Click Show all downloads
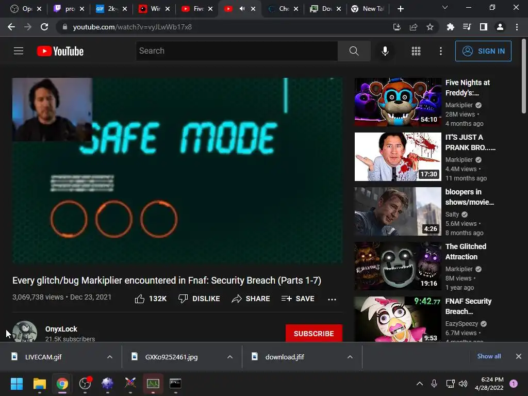This screenshot has height=396, width=528. 489,356
